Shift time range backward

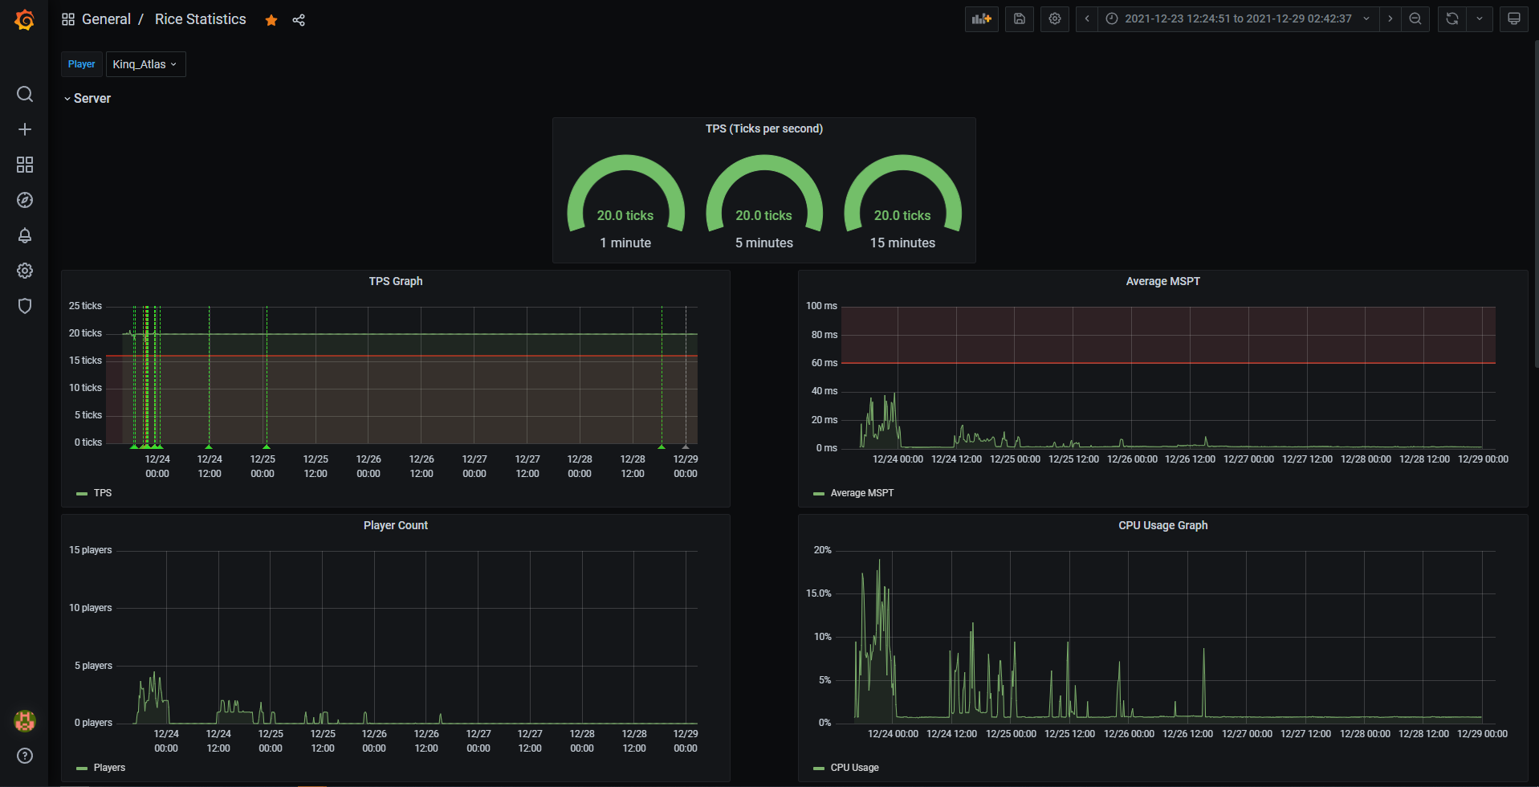click(1087, 19)
